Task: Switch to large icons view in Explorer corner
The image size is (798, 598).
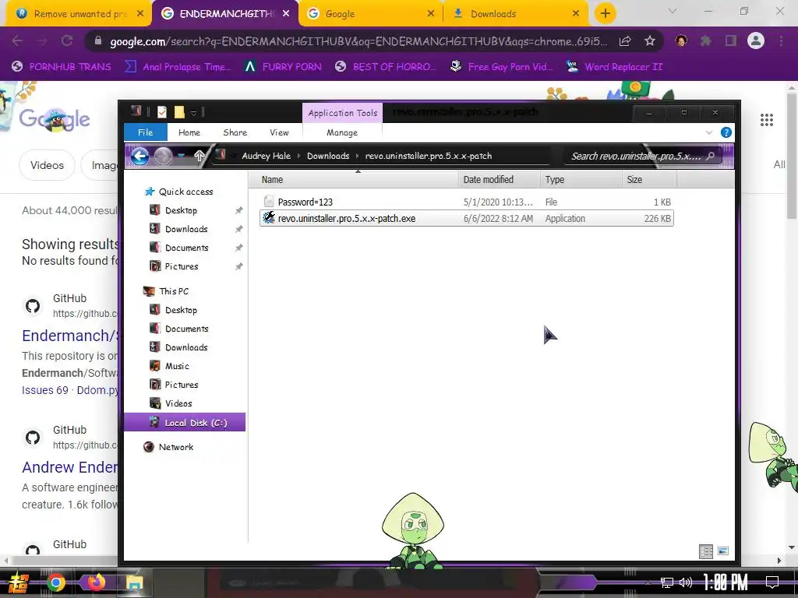Action: 723,551
